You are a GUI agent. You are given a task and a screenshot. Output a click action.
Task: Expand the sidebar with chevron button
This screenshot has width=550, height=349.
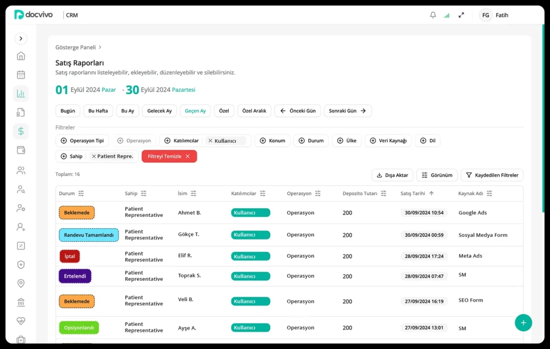click(x=21, y=38)
